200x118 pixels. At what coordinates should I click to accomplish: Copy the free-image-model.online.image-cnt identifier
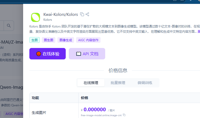coord(124,115)
